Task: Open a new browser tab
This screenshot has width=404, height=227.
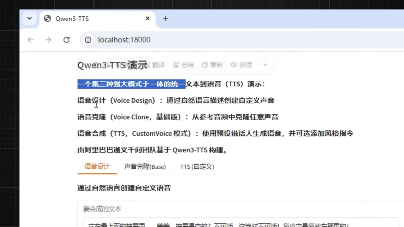Action: coord(165,19)
